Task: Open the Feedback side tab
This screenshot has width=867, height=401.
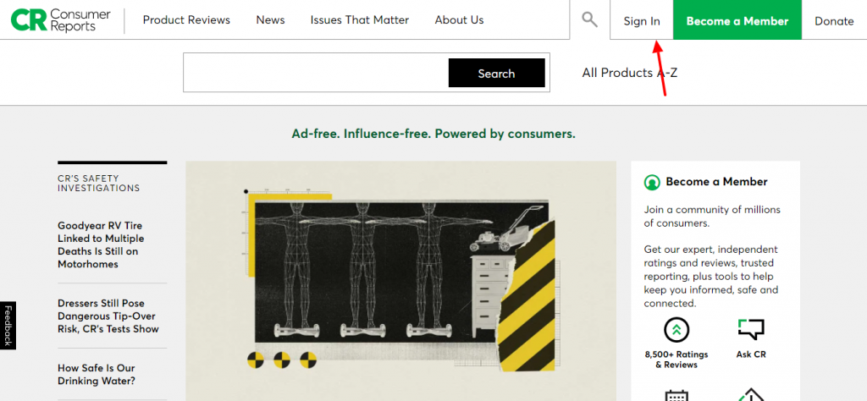Action: tap(8, 326)
